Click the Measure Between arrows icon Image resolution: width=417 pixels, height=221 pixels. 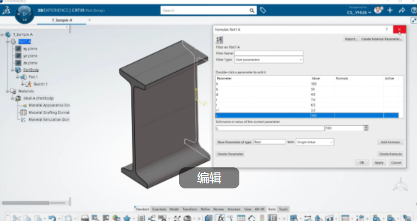point(308,218)
